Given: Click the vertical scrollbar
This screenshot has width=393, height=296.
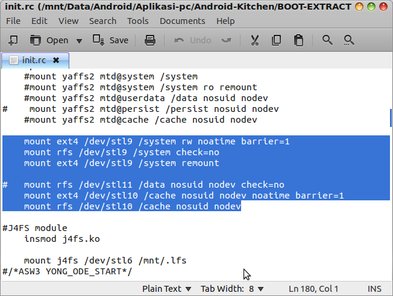Looking at the screenshot, I should [x=390, y=115].
